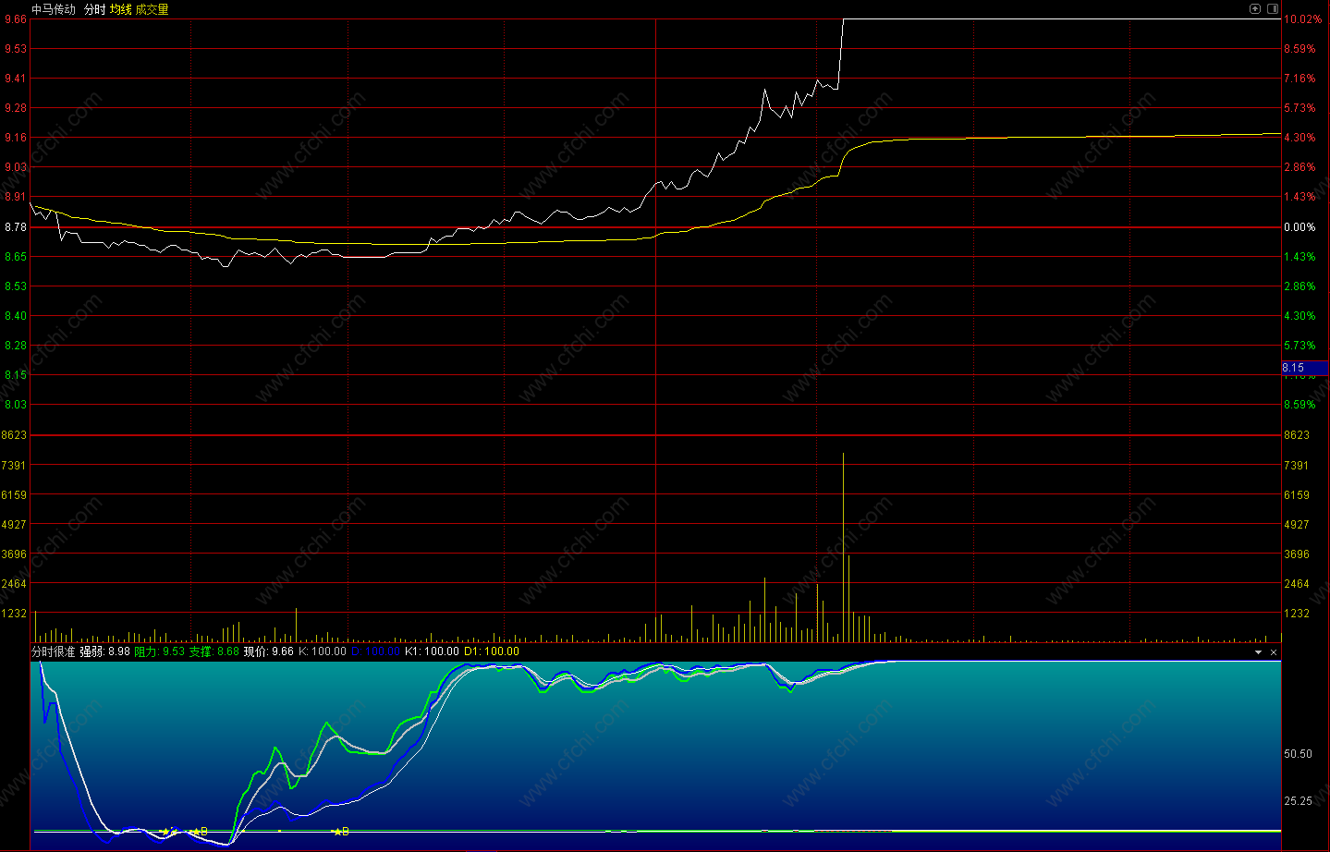Click the 10.02% label on right axis
This screenshot has height=852, width=1330.
[1302, 19]
